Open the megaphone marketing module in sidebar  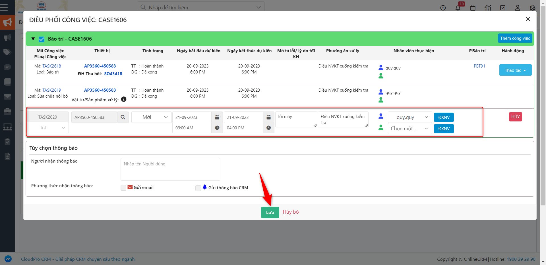[x=7, y=22]
